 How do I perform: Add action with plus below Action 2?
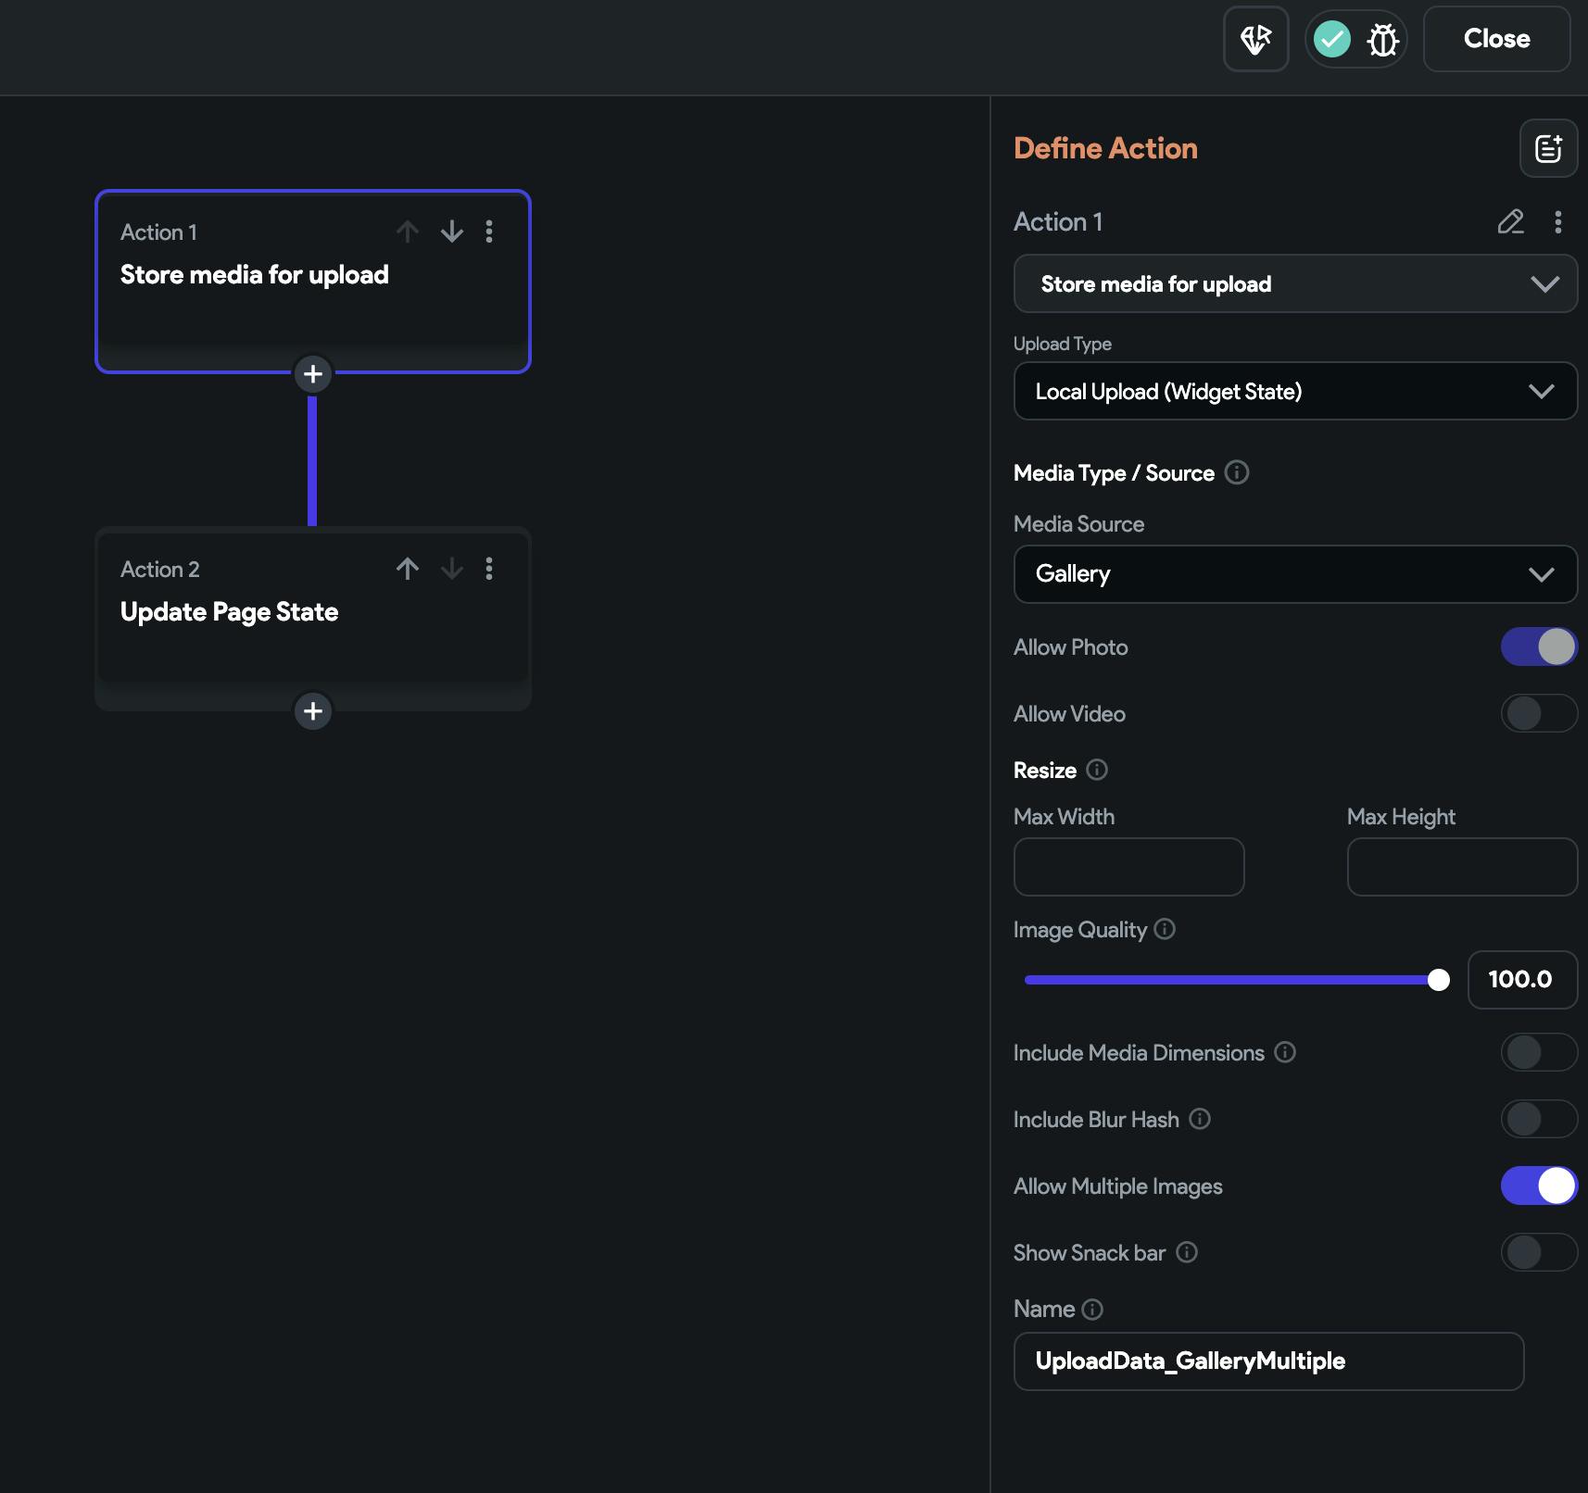point(313,711)
